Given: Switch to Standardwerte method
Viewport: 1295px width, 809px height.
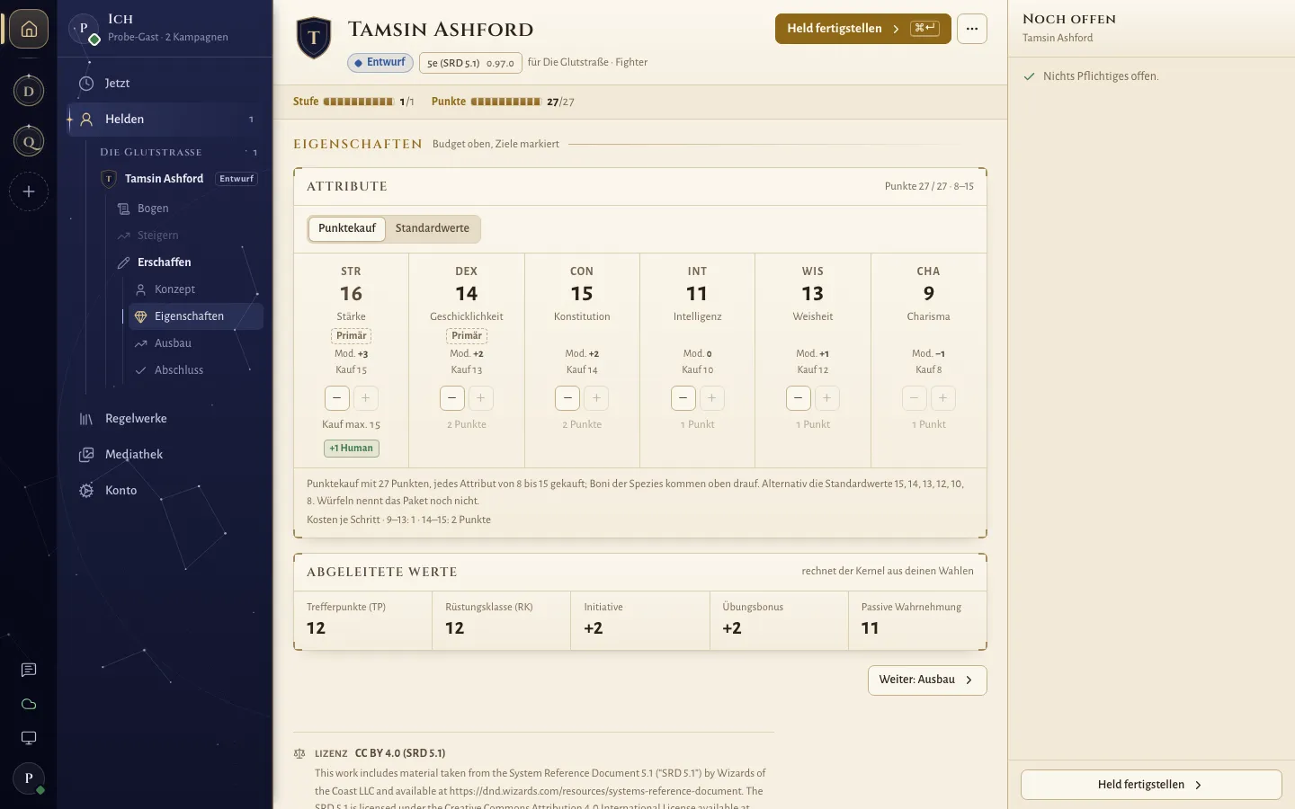Looking at the screenshot, I should (x=433, y=228).
